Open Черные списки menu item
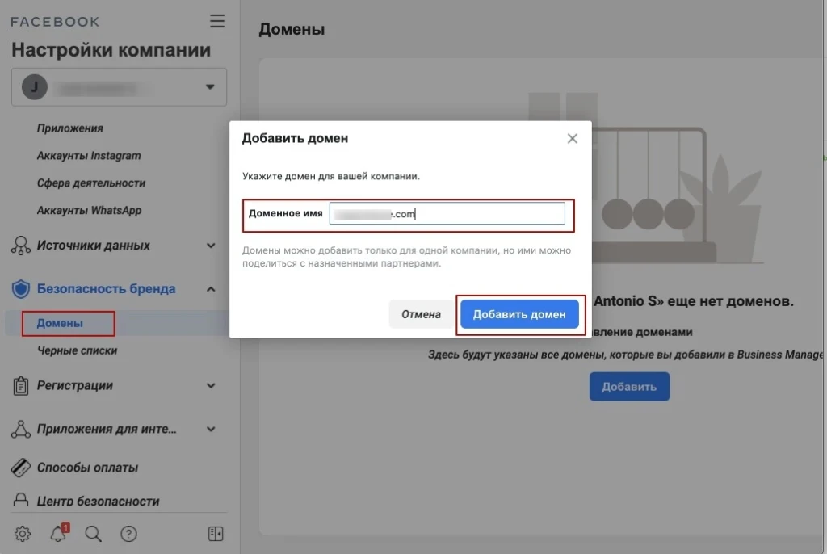 pos(77,350)
